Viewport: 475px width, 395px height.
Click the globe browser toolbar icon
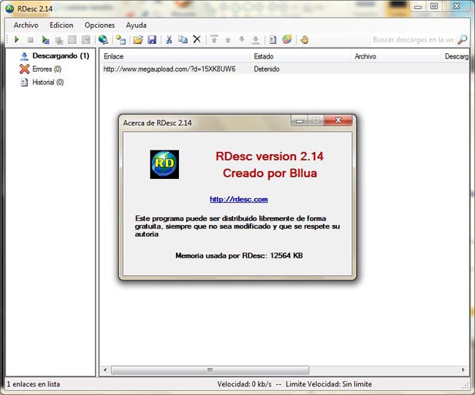coord(103,39)
